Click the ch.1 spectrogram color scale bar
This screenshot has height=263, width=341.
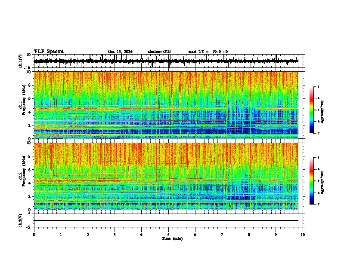point(312,110)
